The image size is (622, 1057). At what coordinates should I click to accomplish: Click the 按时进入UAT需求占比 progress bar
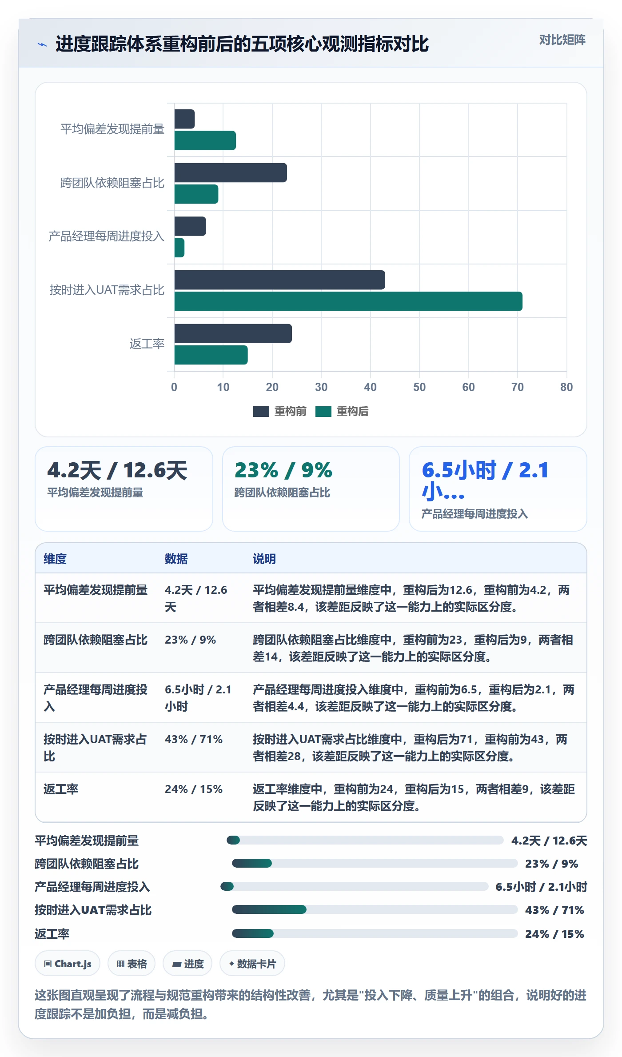coord(375,909)
